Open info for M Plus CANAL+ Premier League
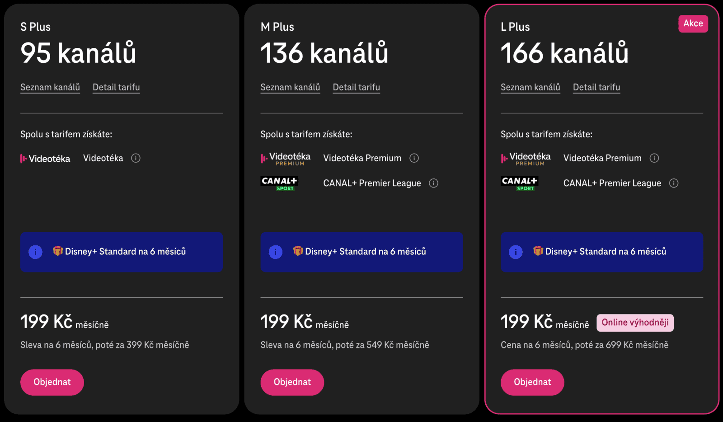Screen dimensions: 723x422 [433, 183]
